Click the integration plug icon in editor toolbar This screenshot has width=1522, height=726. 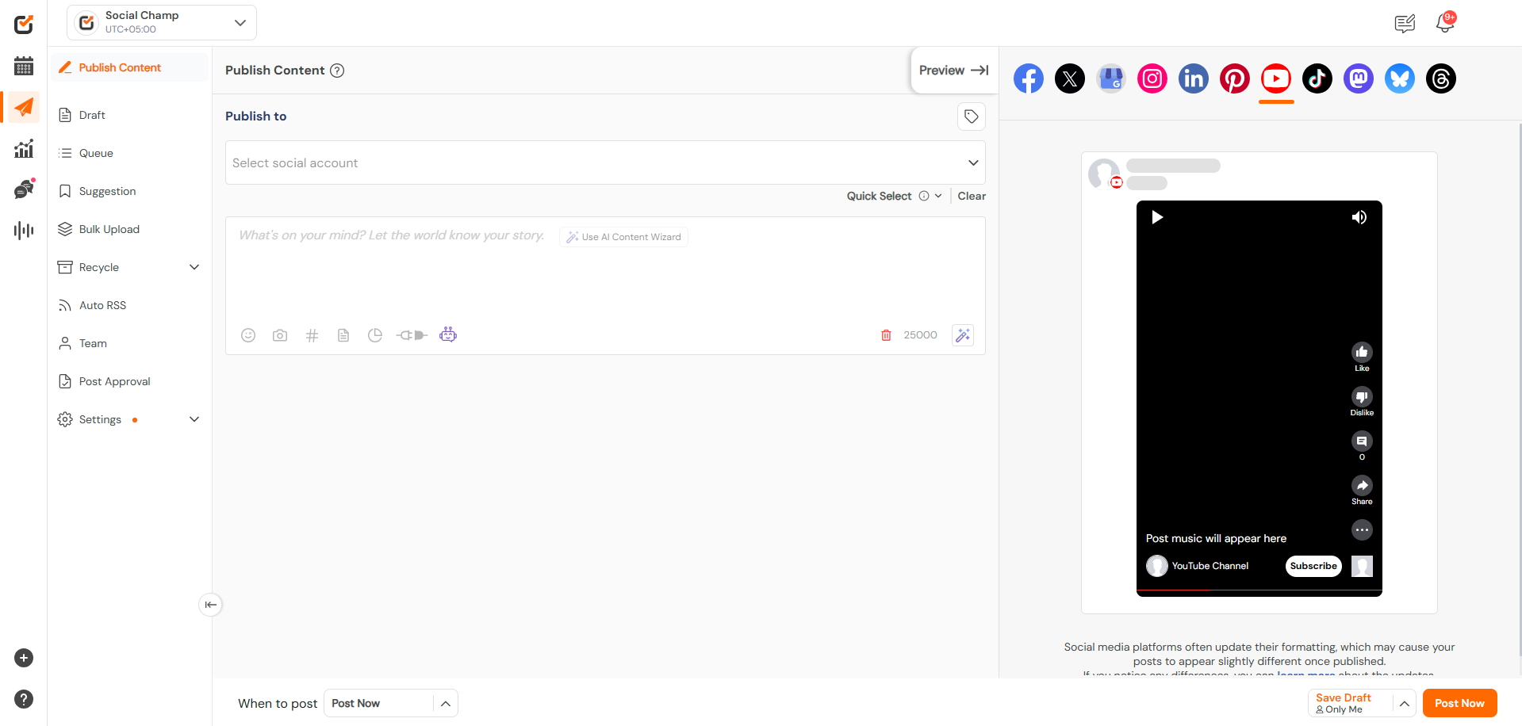tap(412, 335)
